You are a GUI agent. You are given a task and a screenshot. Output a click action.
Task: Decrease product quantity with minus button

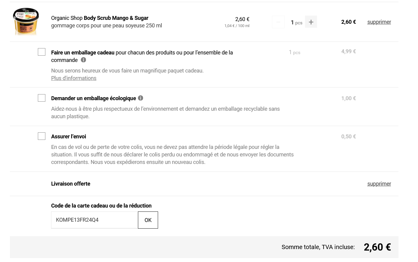(x=278, y=22)
